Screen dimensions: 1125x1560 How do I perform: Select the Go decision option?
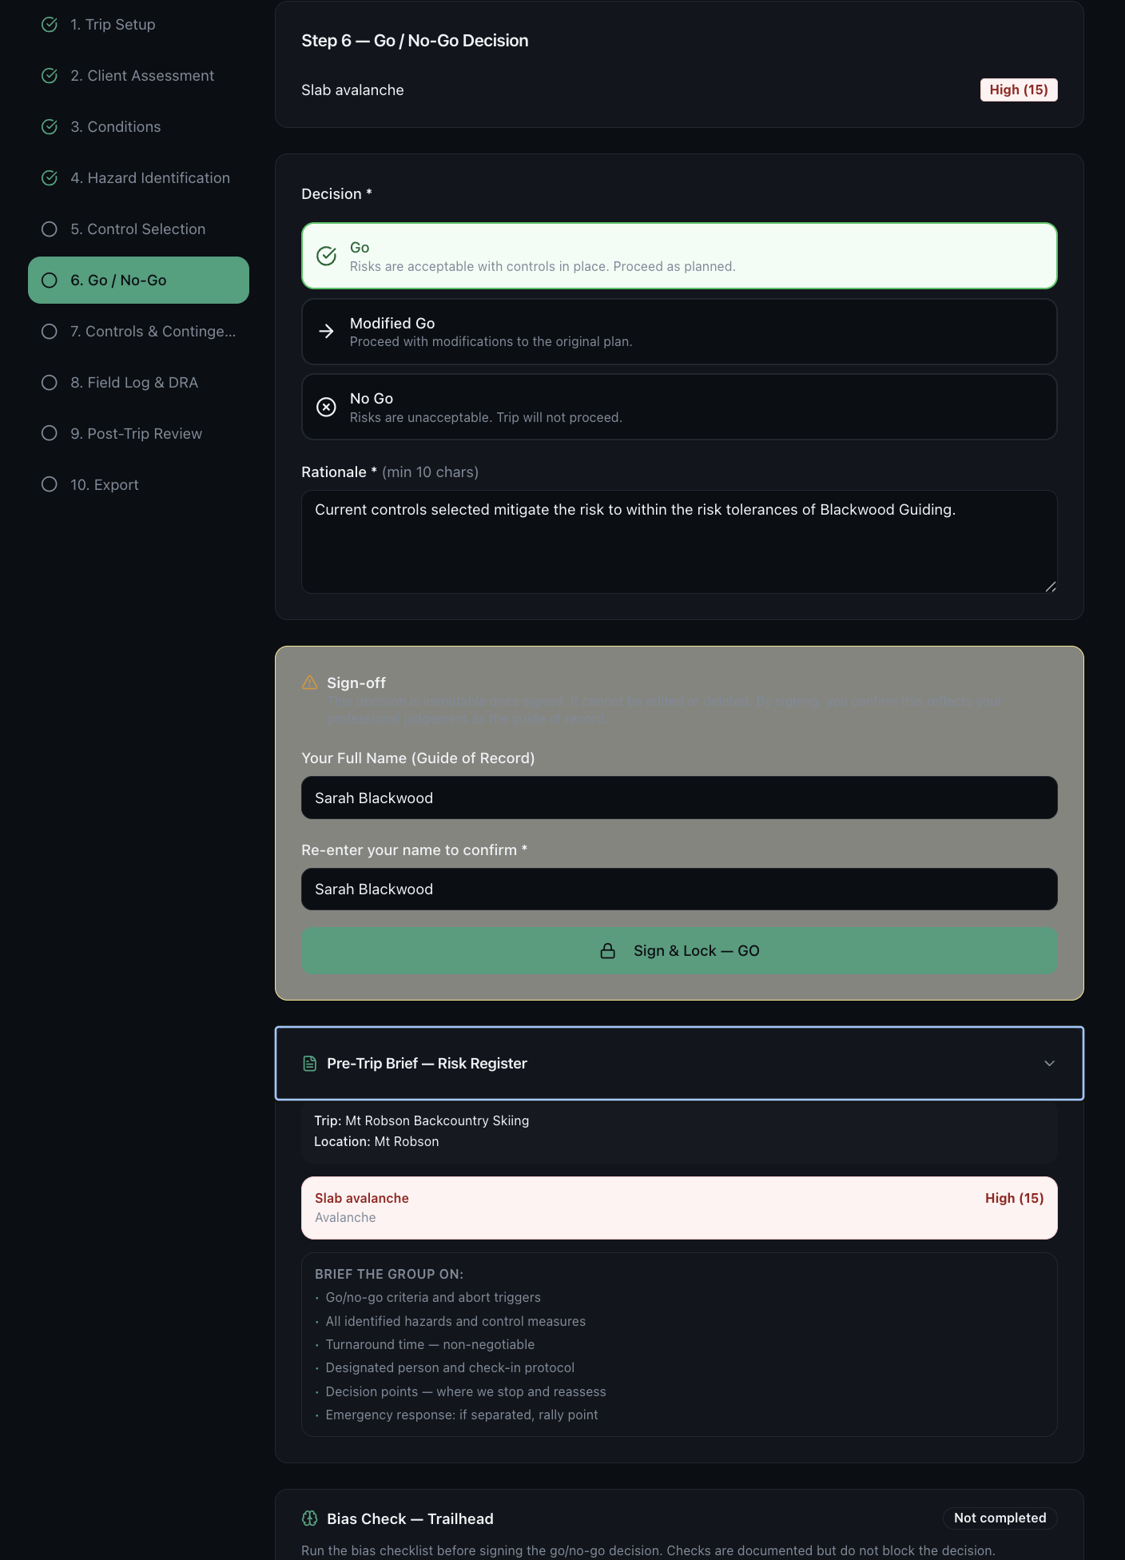click(679, 256)
